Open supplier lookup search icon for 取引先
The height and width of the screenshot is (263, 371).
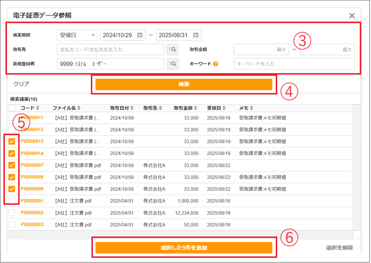tap(173, 50)
